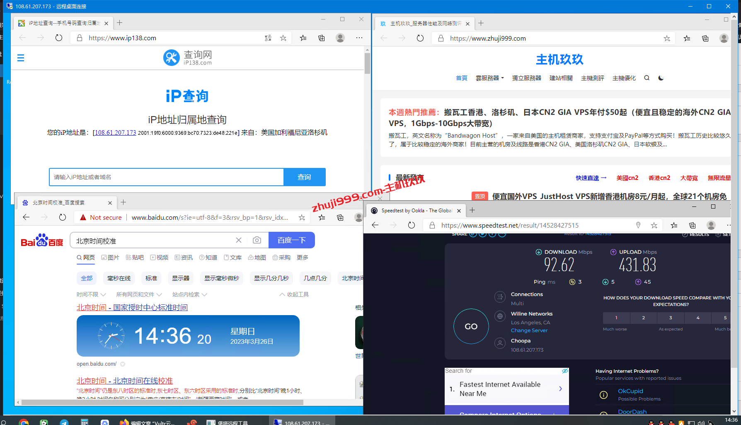Select Baidu 视频 tab

click(159, 257)
